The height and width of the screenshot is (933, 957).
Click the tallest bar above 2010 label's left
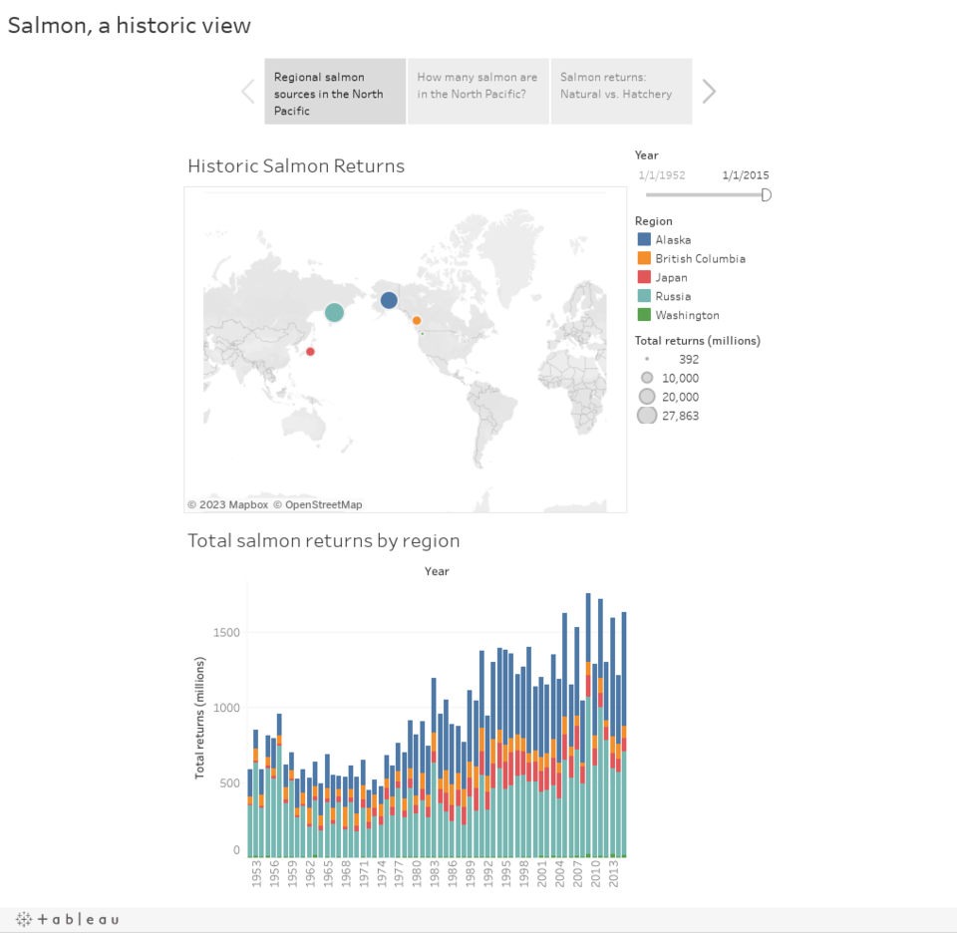pos(588,725)
